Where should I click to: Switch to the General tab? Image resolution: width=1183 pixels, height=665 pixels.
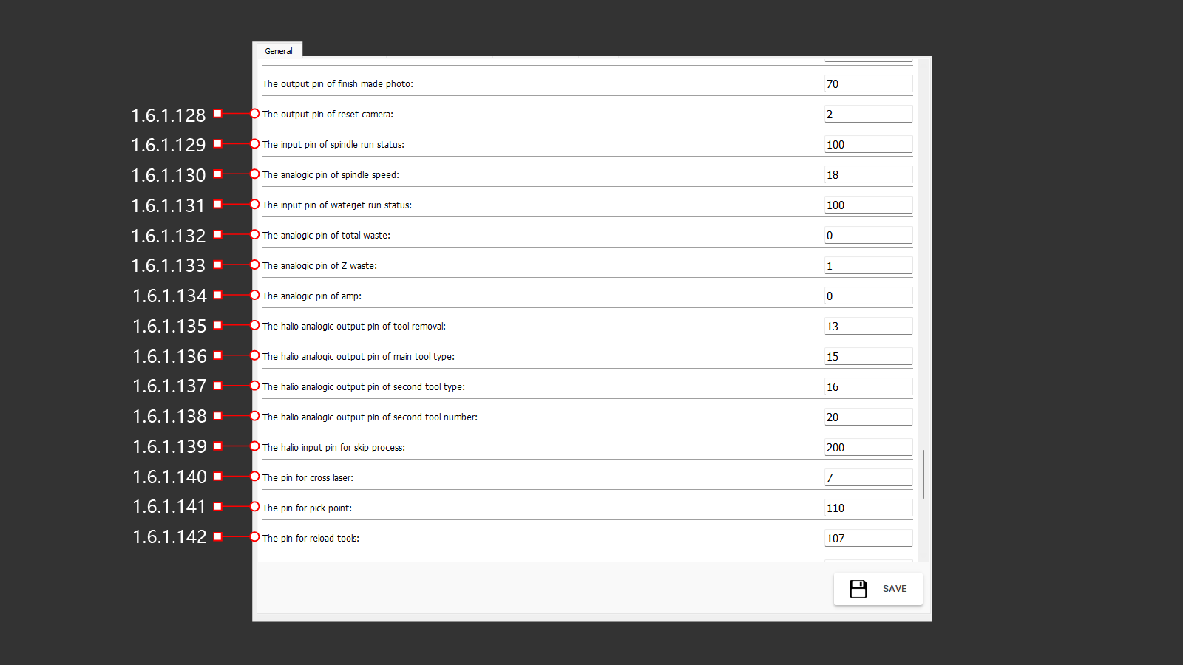(x=279, y=51)
